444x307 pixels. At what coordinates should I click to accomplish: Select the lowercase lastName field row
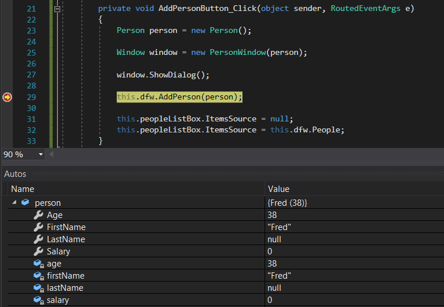pyautogui.click(x=226, y=288)
